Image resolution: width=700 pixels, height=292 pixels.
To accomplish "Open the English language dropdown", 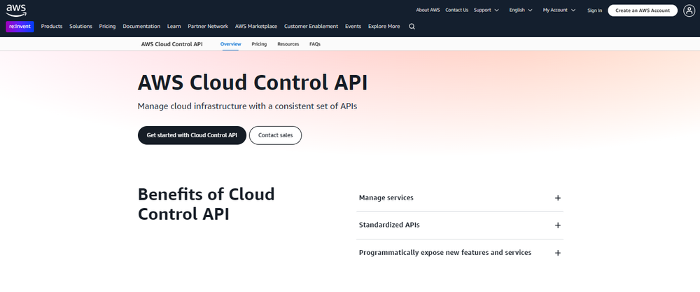I will tap(521, 10).
